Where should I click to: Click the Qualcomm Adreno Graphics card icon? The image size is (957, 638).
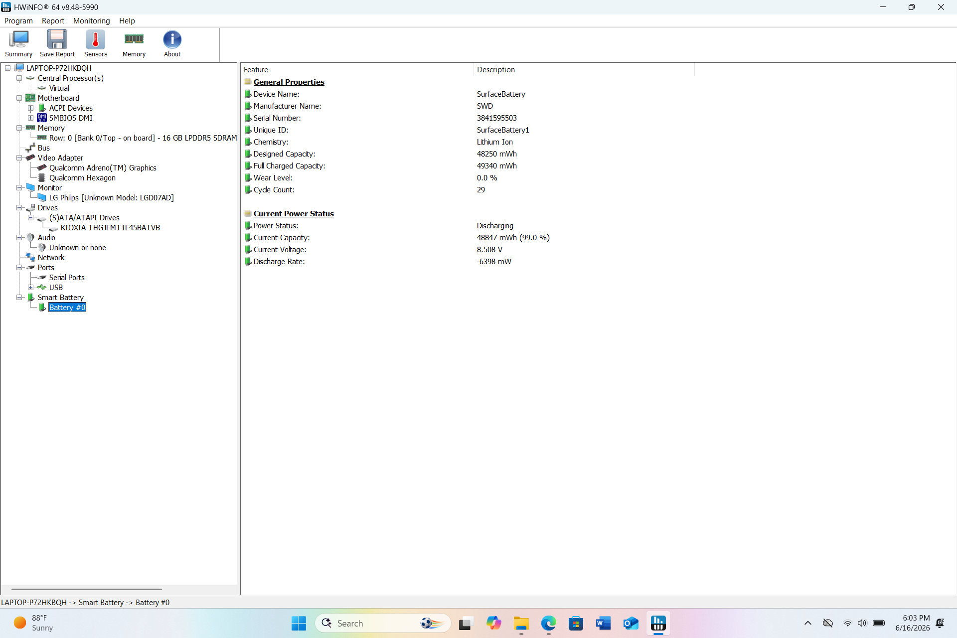coord(42,168)
